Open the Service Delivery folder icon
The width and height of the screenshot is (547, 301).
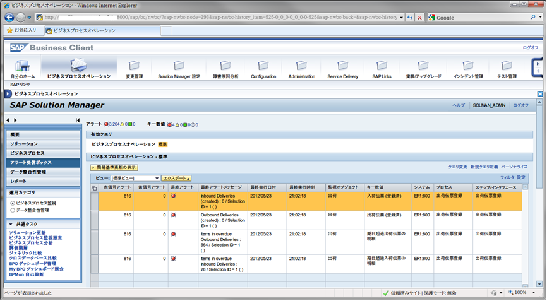(342, 65)
